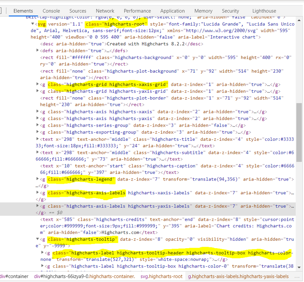
Task: Collapse the svg highcharts-root node
Action: click(33, 24)
